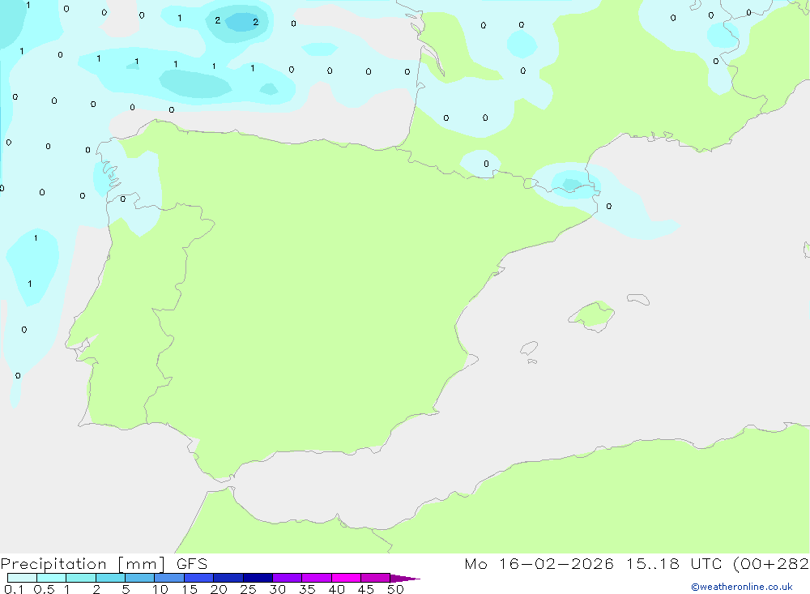Pick the 25–30 mm legend swatch
Viewport: 810px width, 594px height.
pyautogui.click(x=258, y=578)
